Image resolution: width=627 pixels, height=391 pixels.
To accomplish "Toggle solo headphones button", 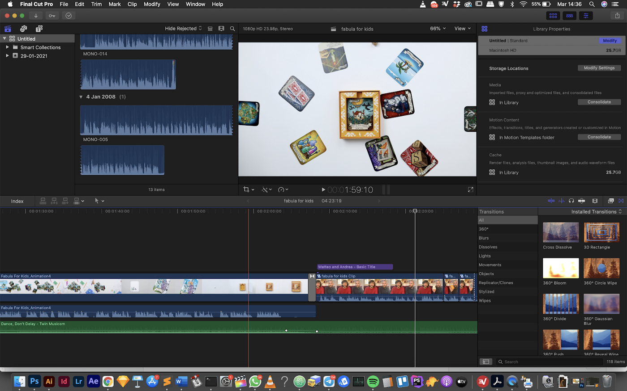I will coord(571,201).
